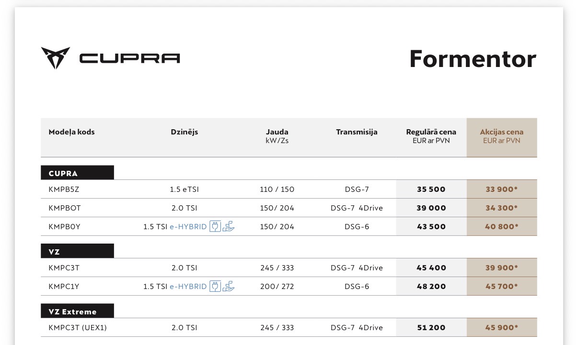Click the Transmisija column header
Screen dimensions: 578x345
coord(357,132)
